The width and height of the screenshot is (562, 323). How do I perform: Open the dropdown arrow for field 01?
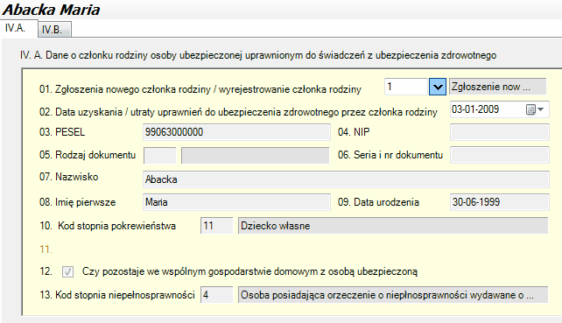point(438,87)
